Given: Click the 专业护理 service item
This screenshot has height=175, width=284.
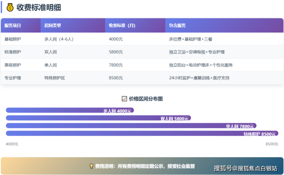Looking at the screenshot, I should [x=13, y=78].
